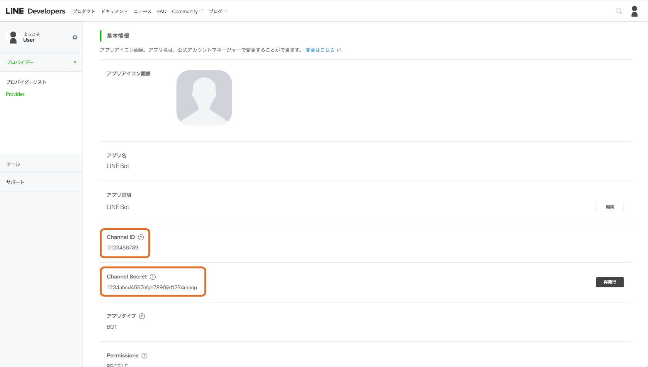Click the sidebar user avatar icon
Screen dimensions: 648x367
coord(13,38)
